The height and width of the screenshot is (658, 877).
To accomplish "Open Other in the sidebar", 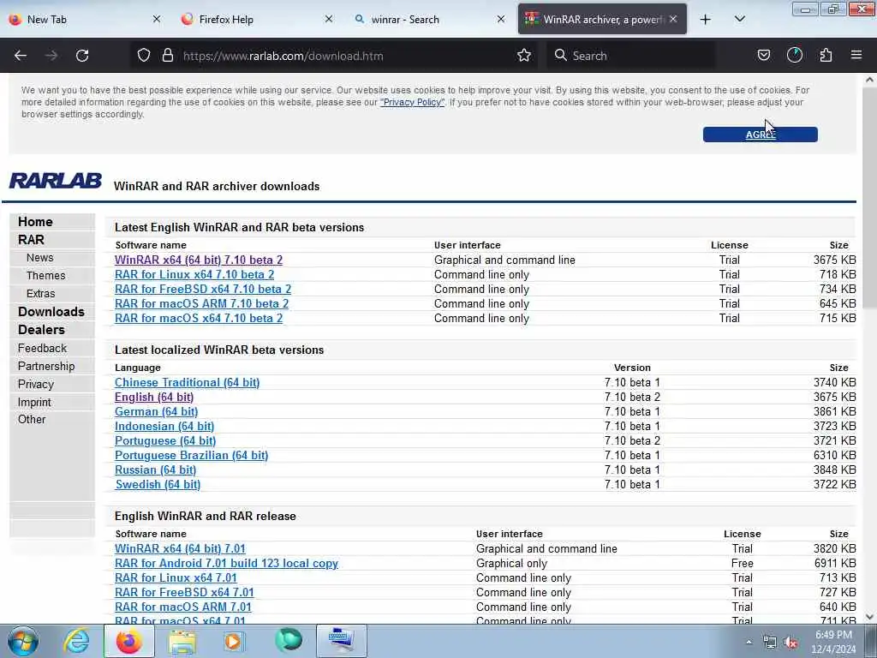I will [32, 419].
